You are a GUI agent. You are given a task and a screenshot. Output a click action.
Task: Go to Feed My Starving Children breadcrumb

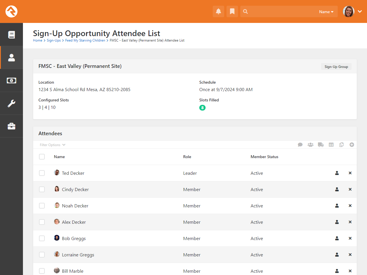tap(85, 40)
